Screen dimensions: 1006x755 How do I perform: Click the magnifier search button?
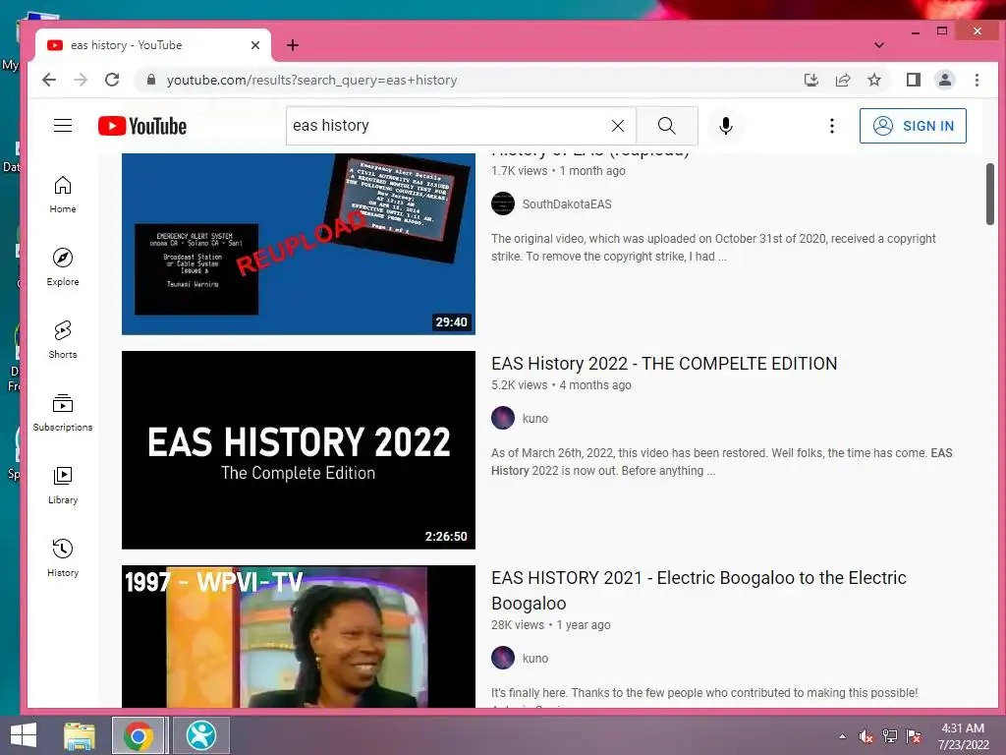pos(667,126)
